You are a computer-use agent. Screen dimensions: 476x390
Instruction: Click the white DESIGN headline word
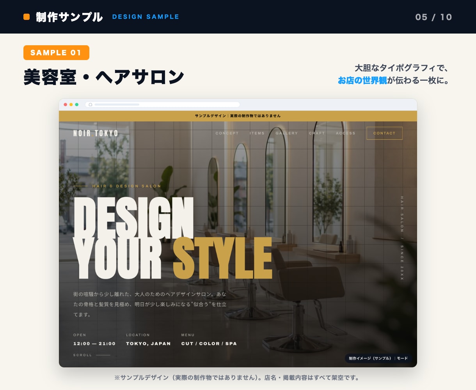coord(134,217)
